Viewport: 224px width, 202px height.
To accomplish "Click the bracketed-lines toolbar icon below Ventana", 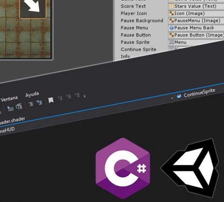I will tap(19, 106).
